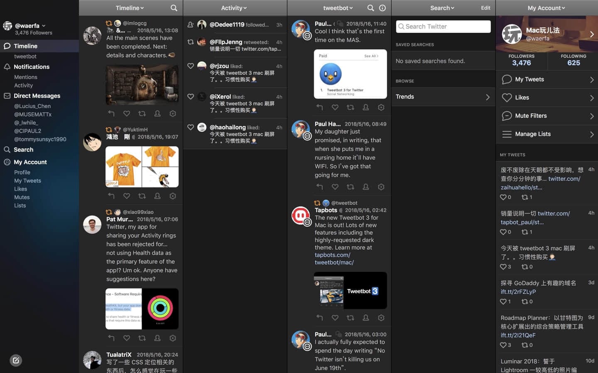Screen dimensions: 598x373
Task: Select Lists in the sidebar
Action: point(20,206)
